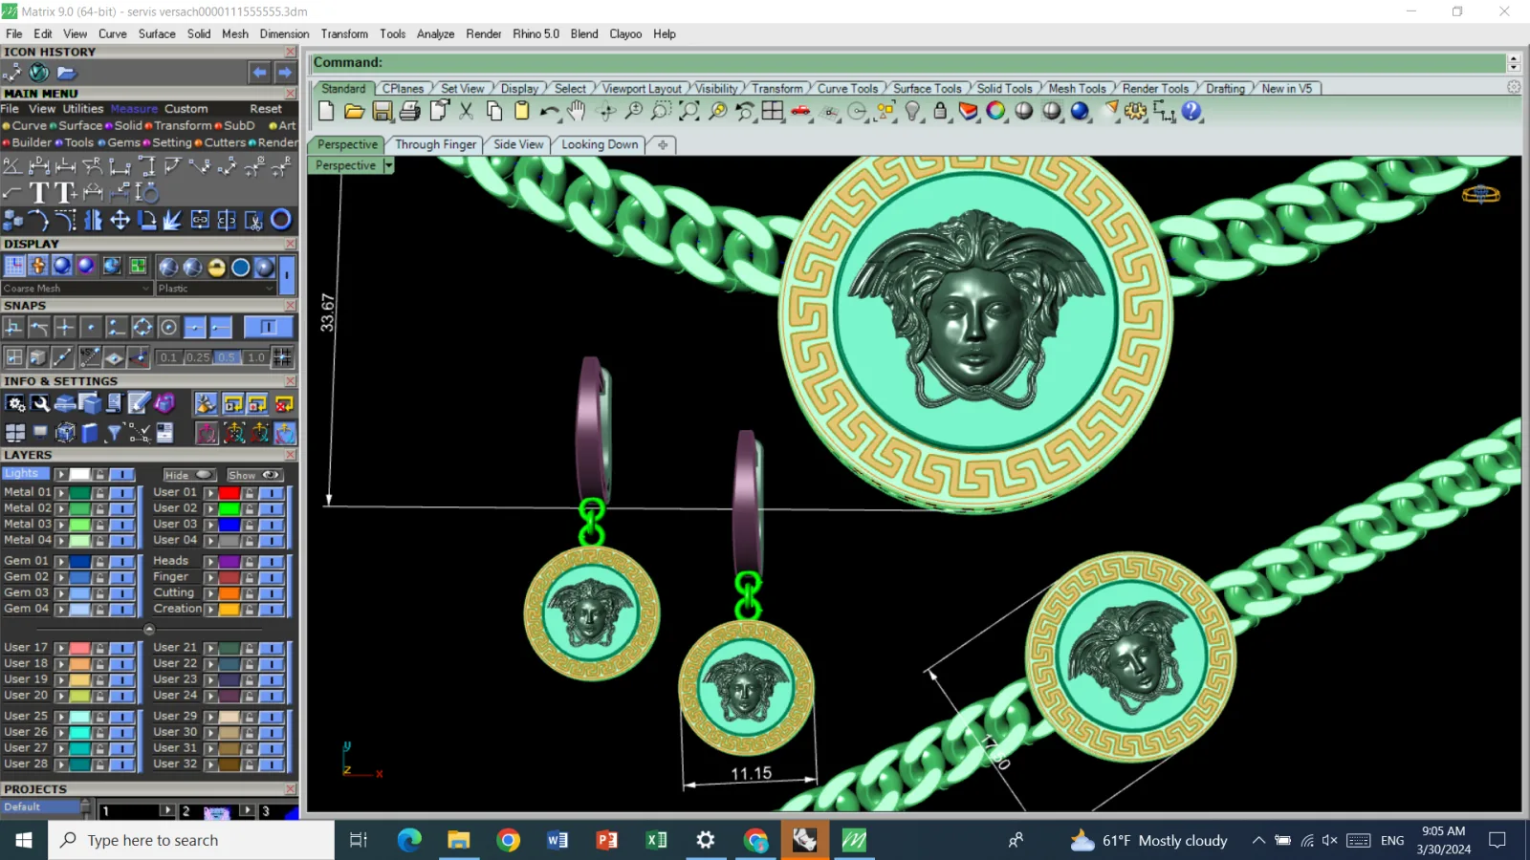Toggle visibility of the Gem 01 layer
This screenshot has height=860, width=1530.
(120, 562)
